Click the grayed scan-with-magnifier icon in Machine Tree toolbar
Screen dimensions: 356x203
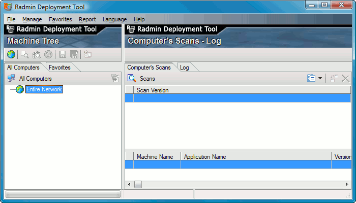[36, 54]
